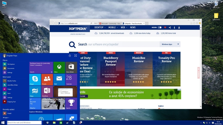Toggle the MODERN switch on Softpedia
Screen dimensions: 223x125
pos(160,28)
